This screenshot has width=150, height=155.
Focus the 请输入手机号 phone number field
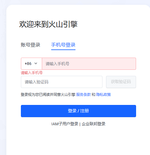pyautogui.click(x=89, y=64)
